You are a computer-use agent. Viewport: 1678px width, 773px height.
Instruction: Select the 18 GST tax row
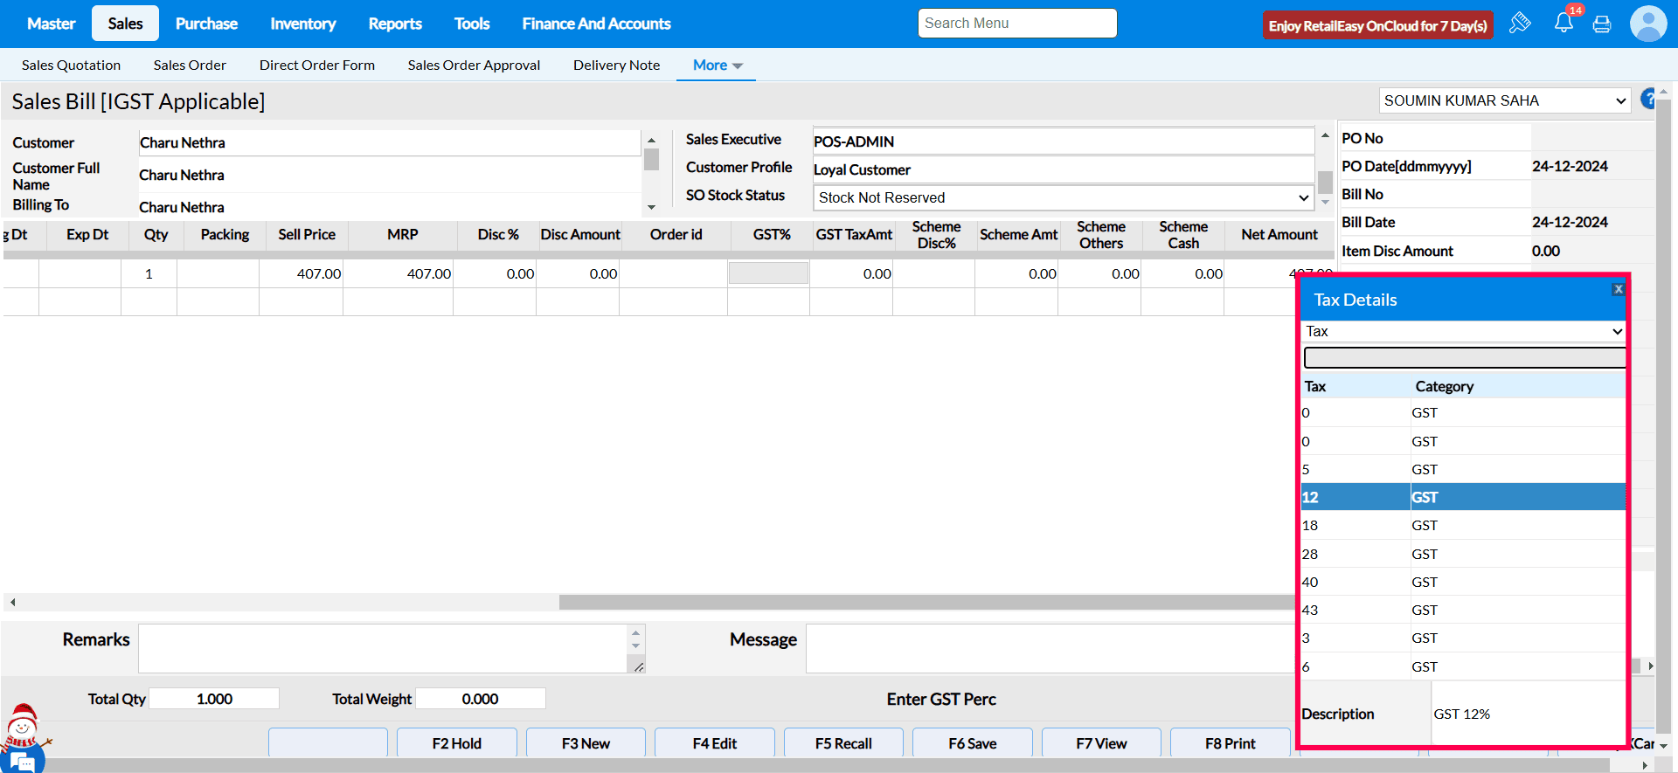pos(1461,526)
